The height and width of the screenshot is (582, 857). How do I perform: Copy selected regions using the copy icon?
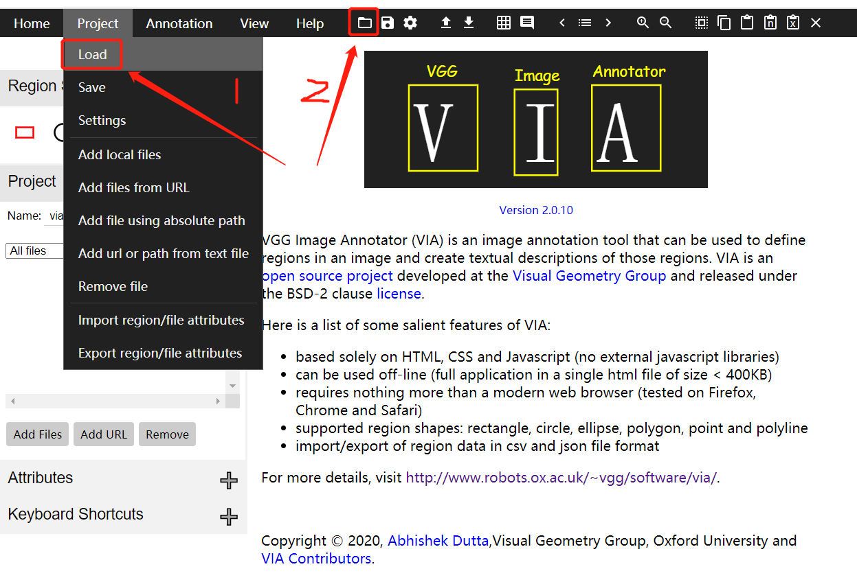click(724, 22)
